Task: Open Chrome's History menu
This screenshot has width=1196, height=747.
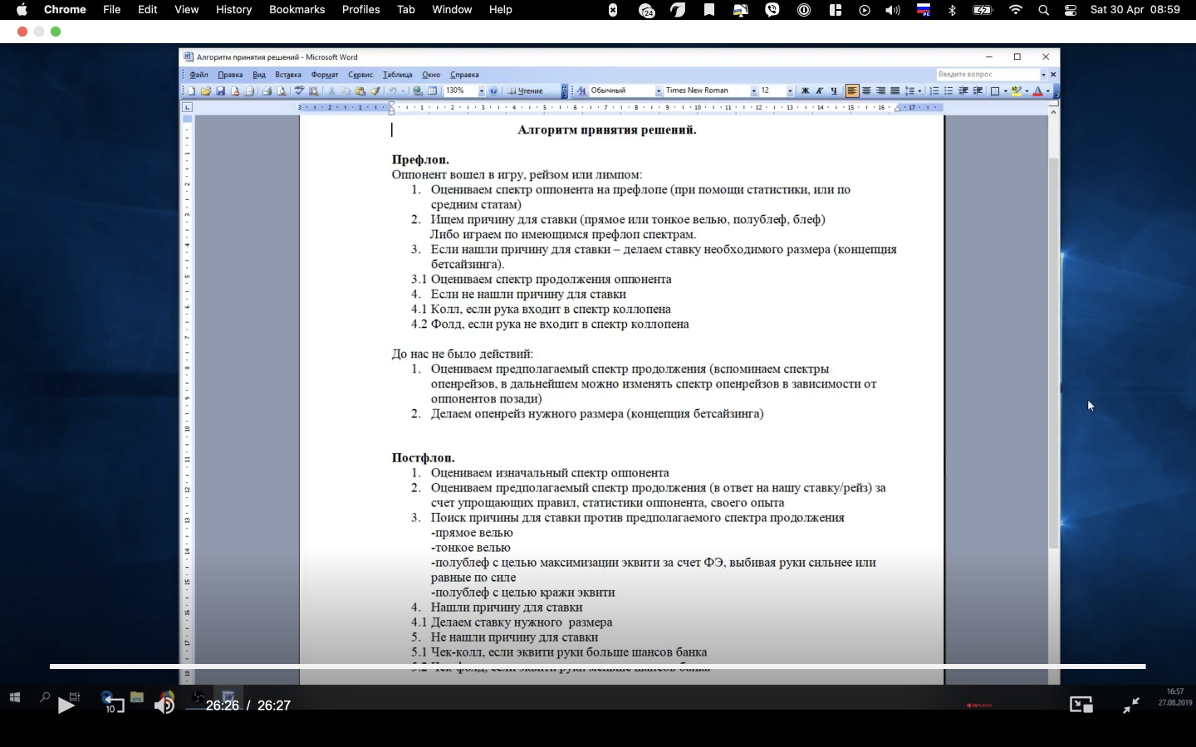Action: (233, 10)
